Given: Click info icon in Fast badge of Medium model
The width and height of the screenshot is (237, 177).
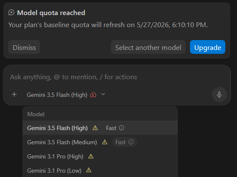Looking at the screenshot, I should tap(131, 142).
